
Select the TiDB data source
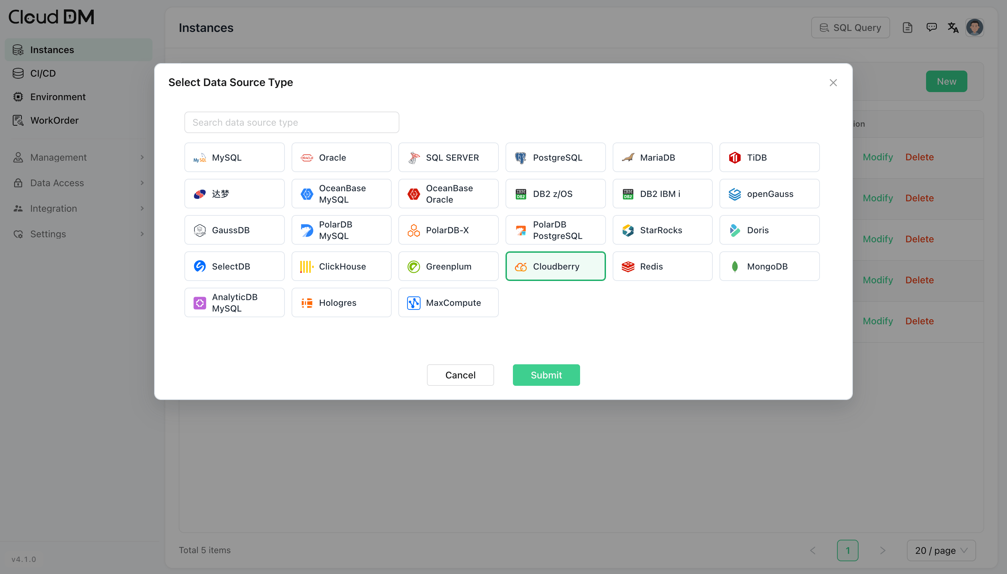[x=770, y=157]
